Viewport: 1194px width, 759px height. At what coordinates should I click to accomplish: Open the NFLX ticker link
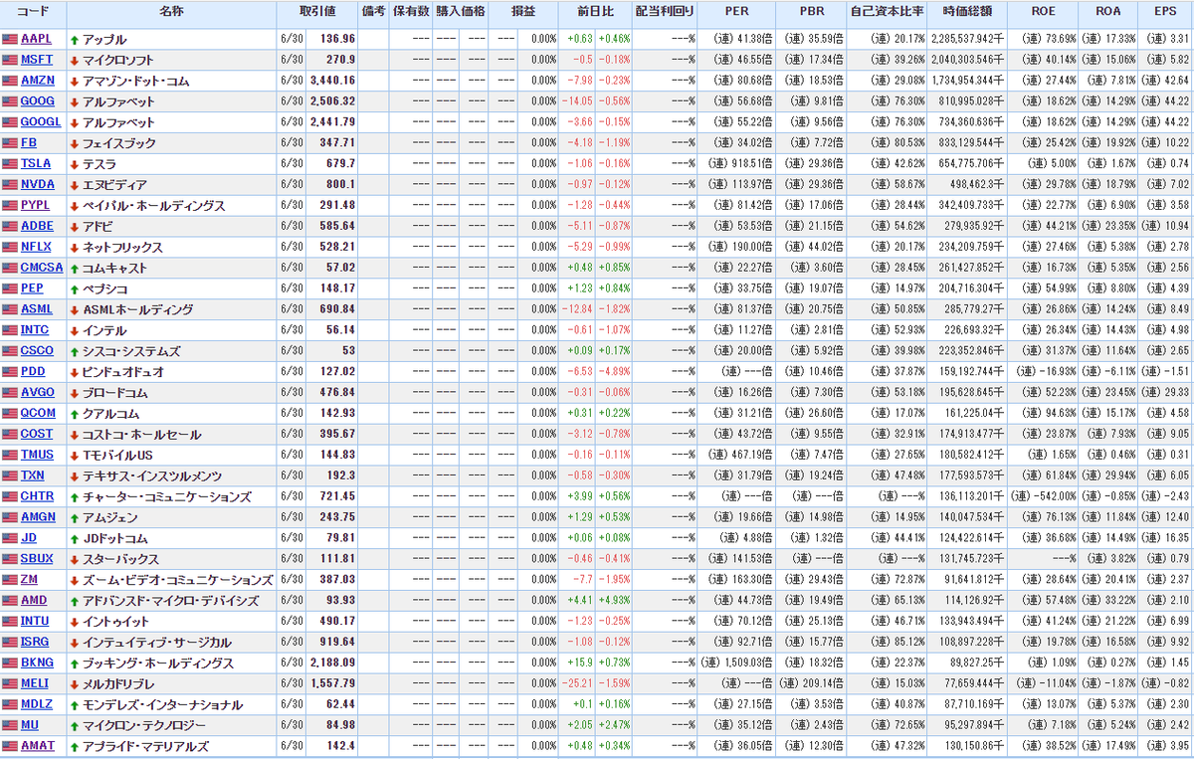37,247
